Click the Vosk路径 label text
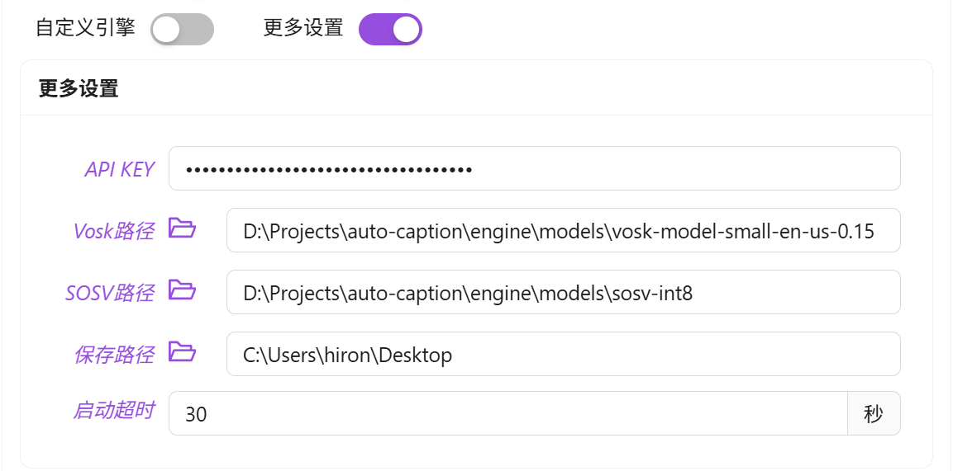Screen dimensions: 953x471 click(113, 231)
